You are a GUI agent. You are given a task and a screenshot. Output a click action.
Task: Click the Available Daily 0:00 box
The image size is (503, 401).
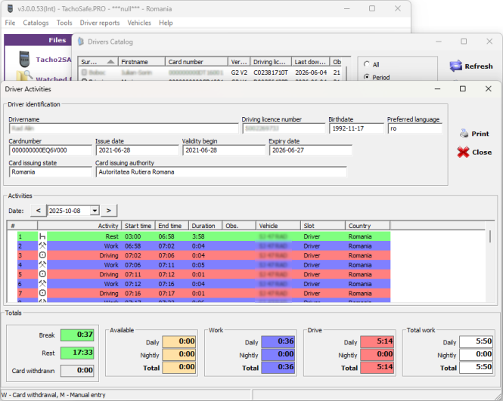click(x=179, y=341)
